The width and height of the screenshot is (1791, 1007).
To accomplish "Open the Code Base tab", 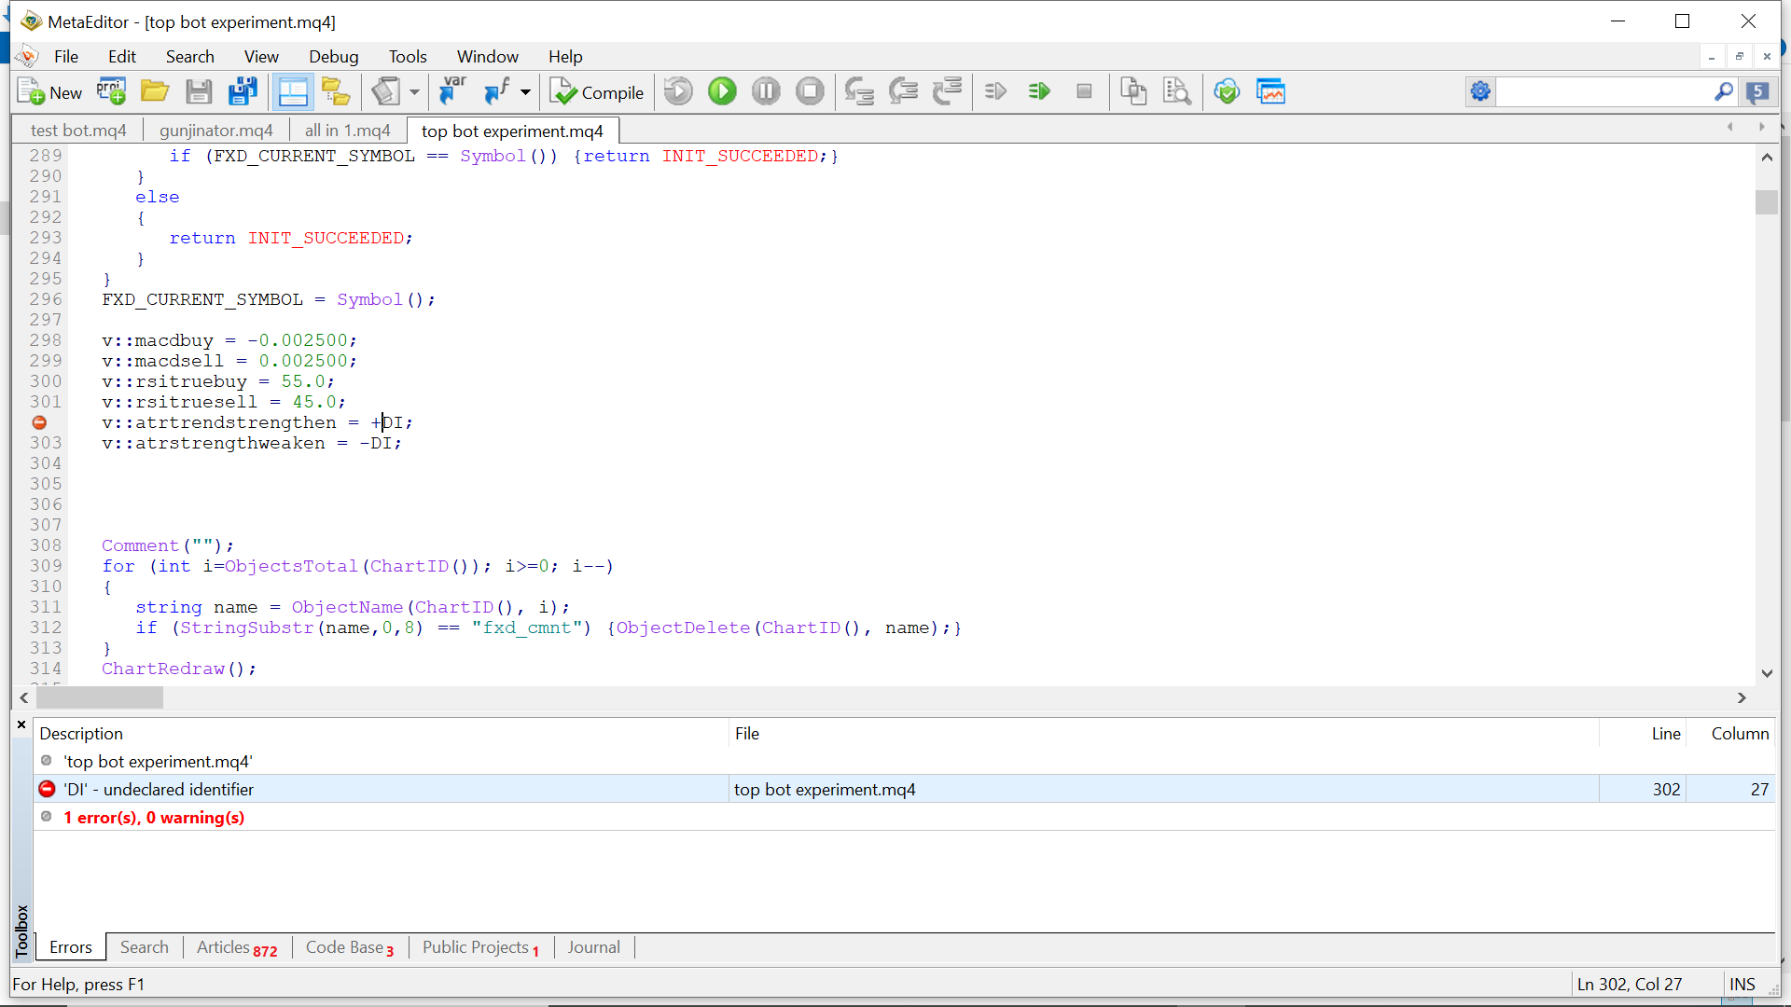I will coord(350,947).
